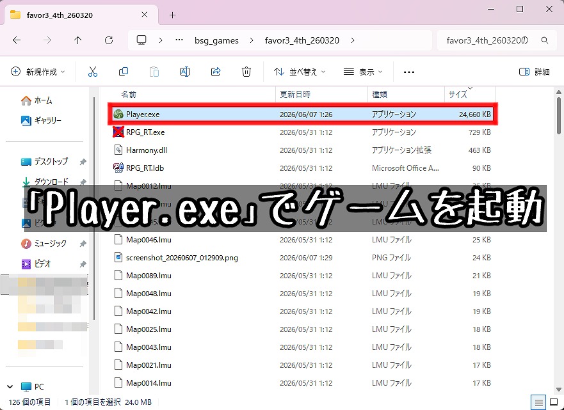Image resolution: width=564 pixels, height=410 pixels.
Task: Click the 729 KB size cell
Action: [479, 132]
